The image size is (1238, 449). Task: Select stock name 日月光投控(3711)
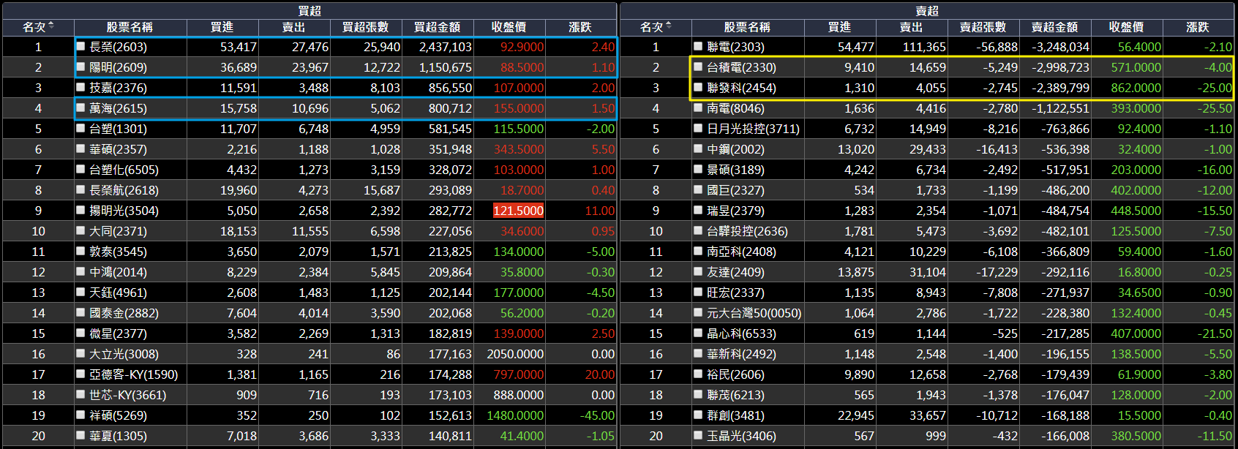click(x=753, y=129)
